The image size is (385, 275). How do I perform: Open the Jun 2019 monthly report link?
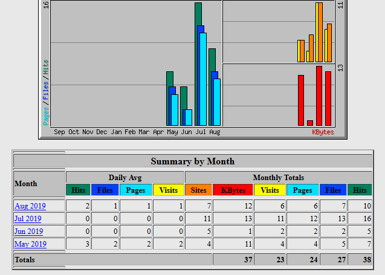tap(28, 231)
